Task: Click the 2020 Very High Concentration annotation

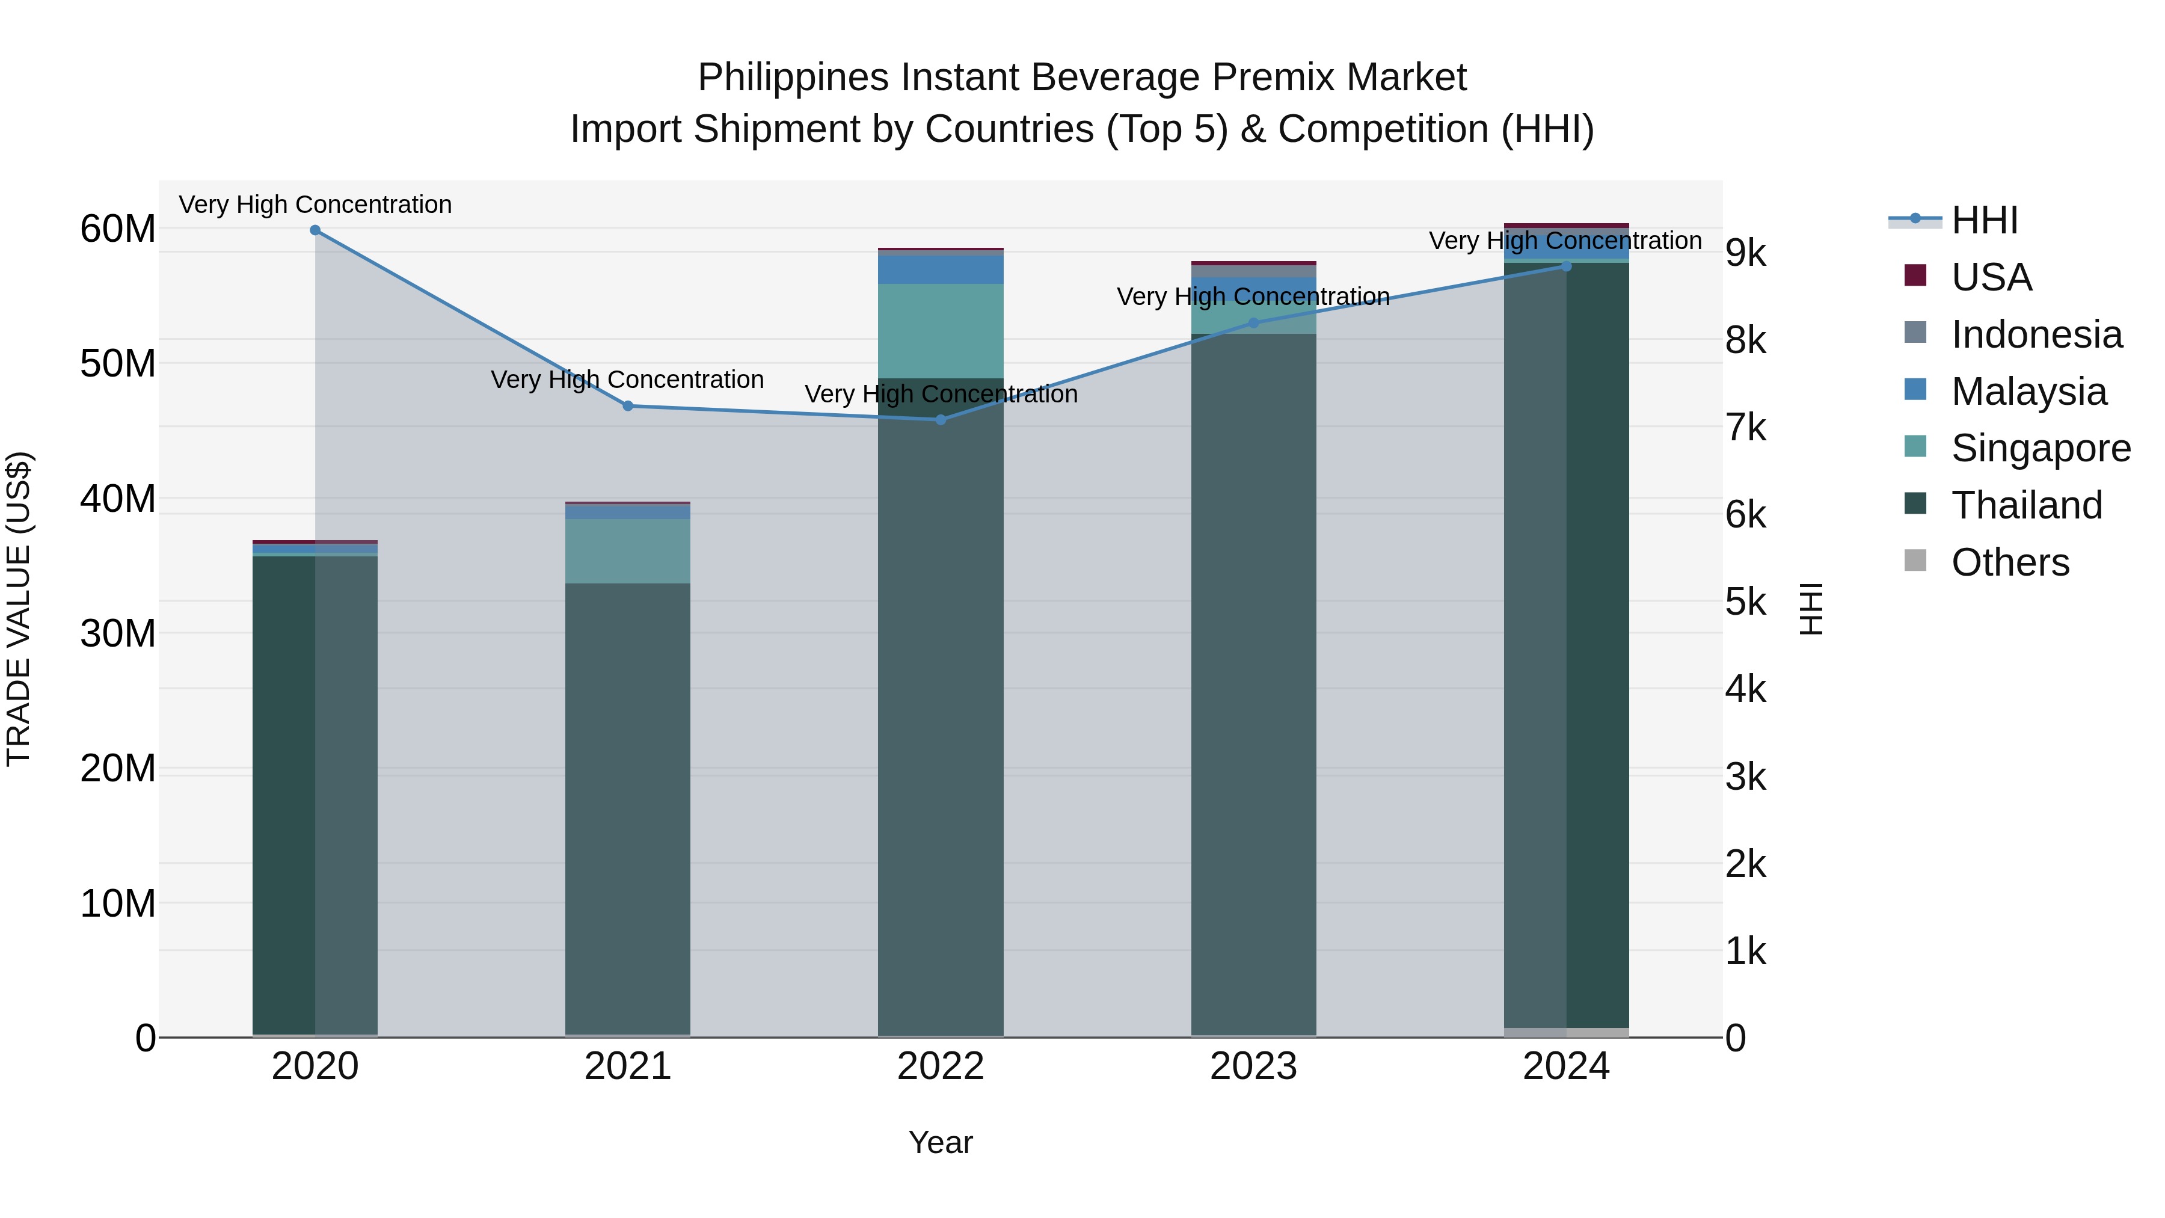Action: click(x=315, y=205)
